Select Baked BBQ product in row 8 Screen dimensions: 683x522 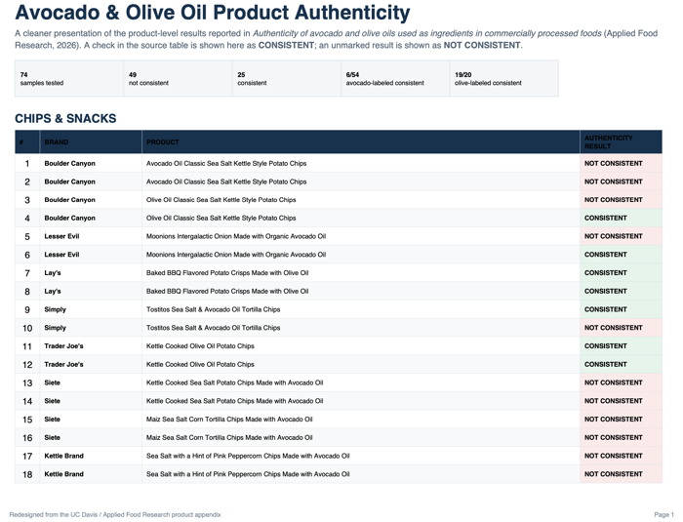pos(227,291)
